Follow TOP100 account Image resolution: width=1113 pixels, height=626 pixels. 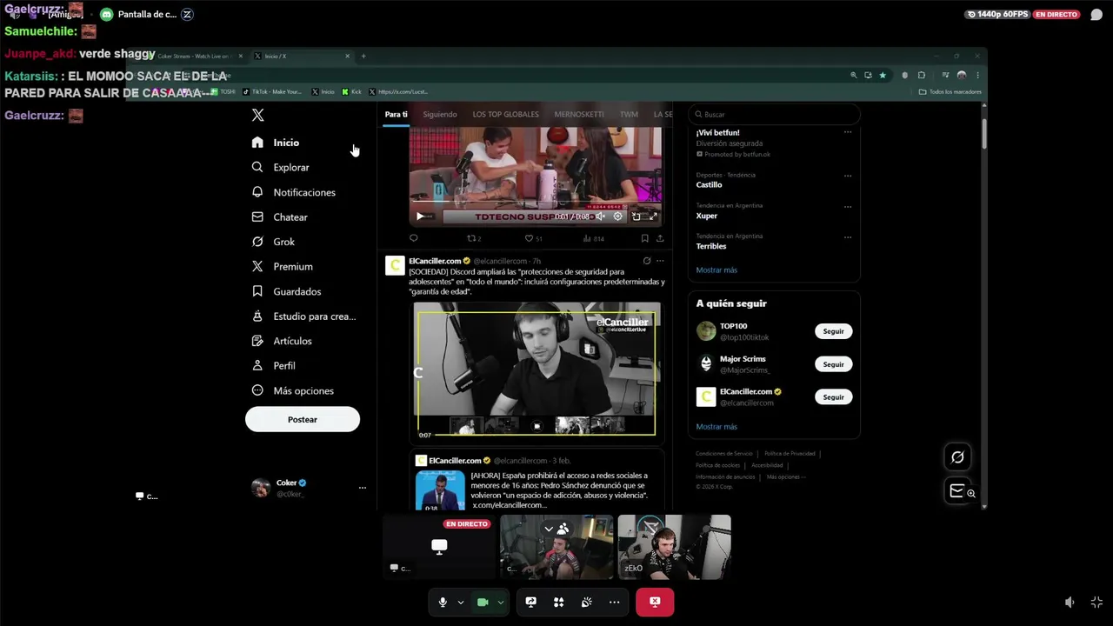click(833, 331)
